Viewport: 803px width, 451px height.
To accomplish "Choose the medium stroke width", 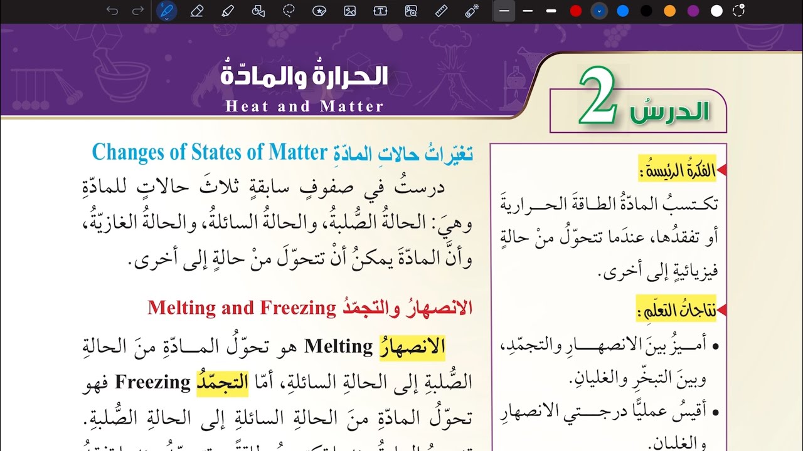I will tap(528, 11).
